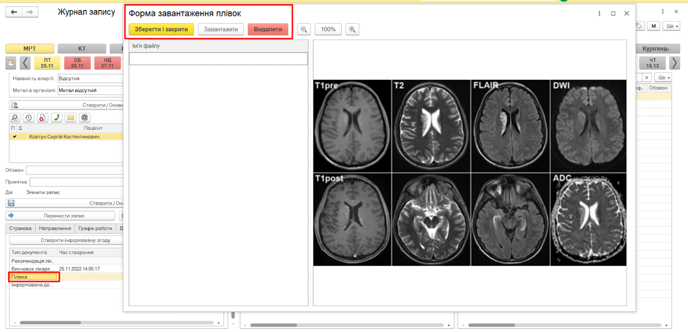Click the red Видалити button
The width and height of the screenshot is (688, 332).
(268, 29)
